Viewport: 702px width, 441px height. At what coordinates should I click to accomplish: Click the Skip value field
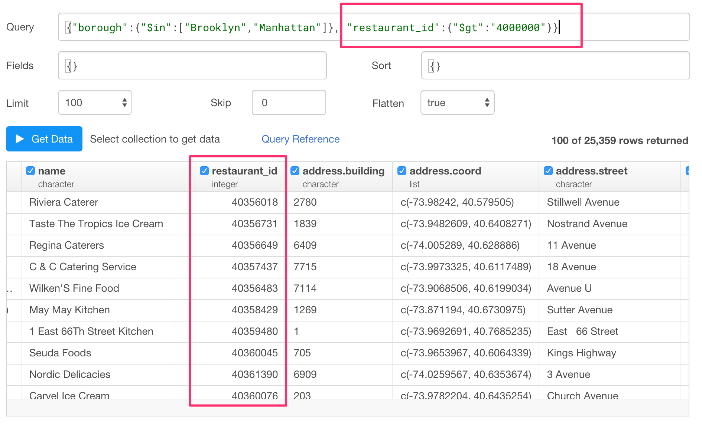289,102
